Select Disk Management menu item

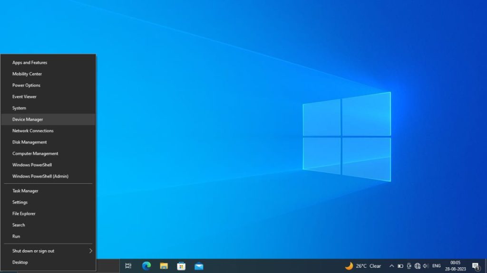[48, 142]
